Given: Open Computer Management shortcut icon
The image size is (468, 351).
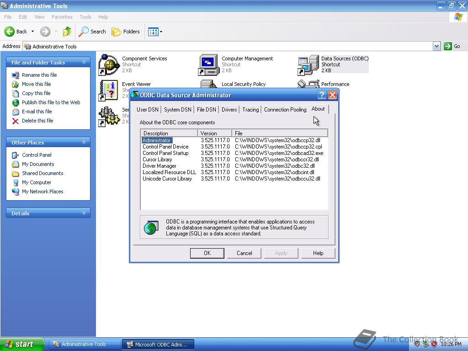Looking at the screenshot, I should [x=208, y=65].
